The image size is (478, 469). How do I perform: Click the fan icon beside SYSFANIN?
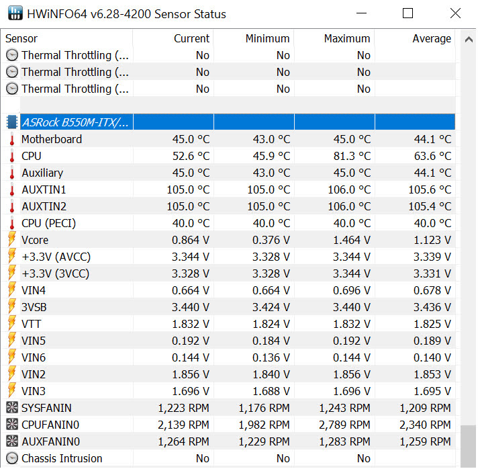click(x=11, y=408)
